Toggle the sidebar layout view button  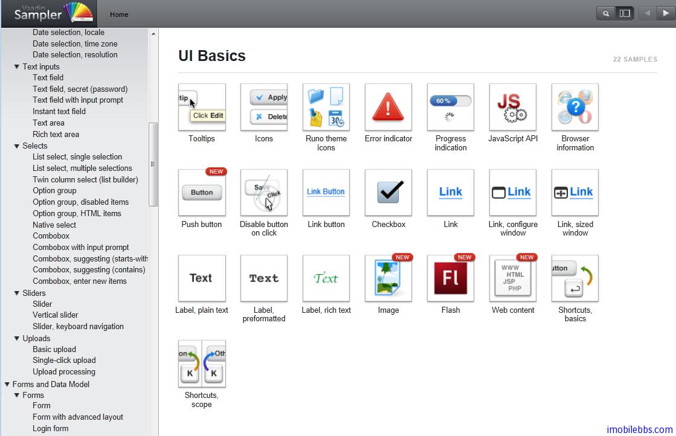pos(625,13)
